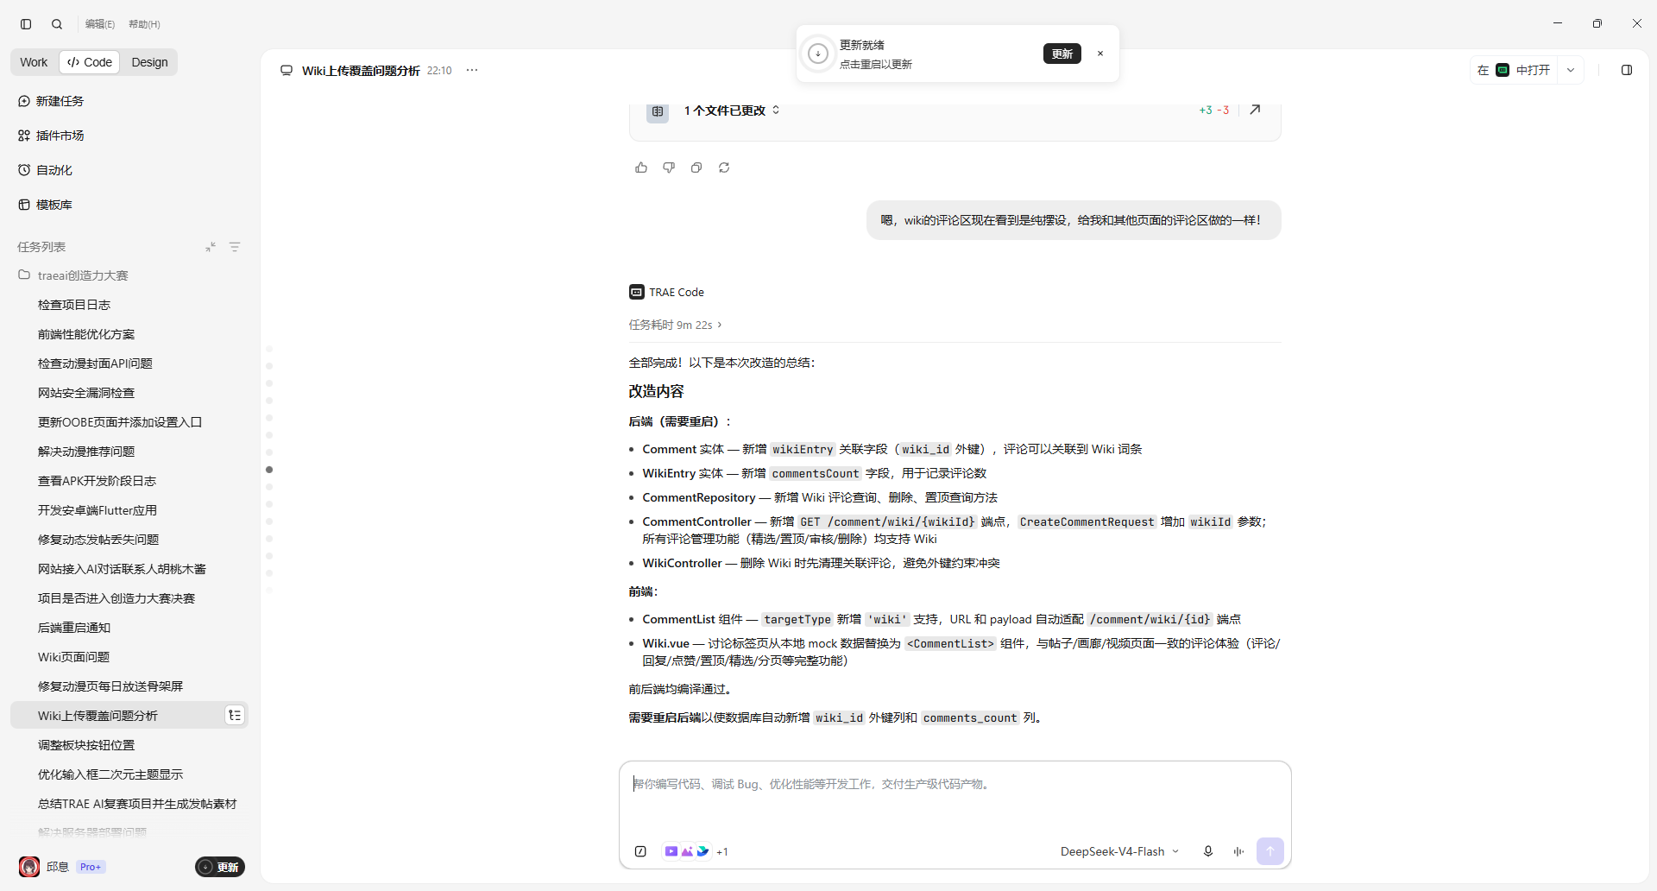
Task: Open search with the magnifier icon
Action: (57, 24)
